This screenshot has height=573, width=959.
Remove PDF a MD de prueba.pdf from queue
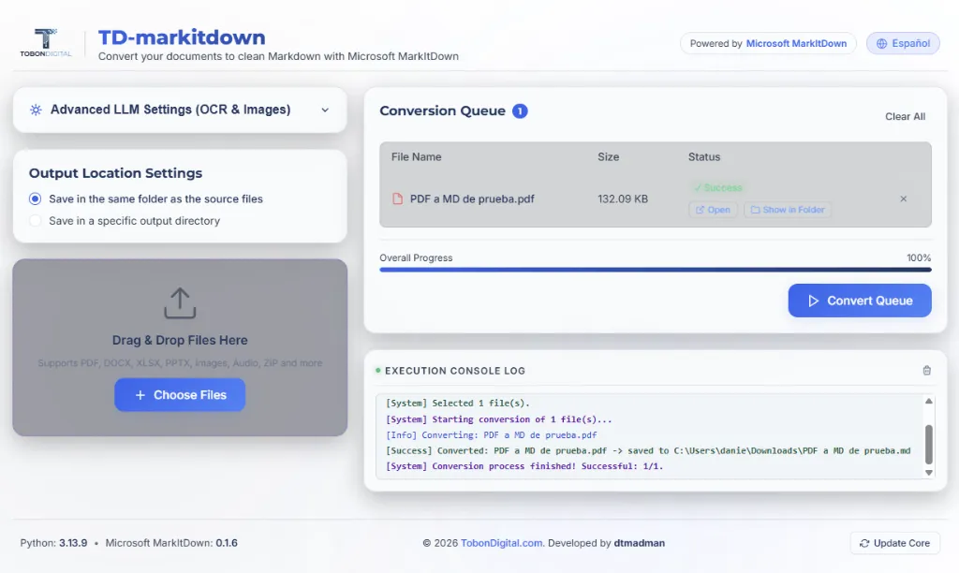(904, 198)
